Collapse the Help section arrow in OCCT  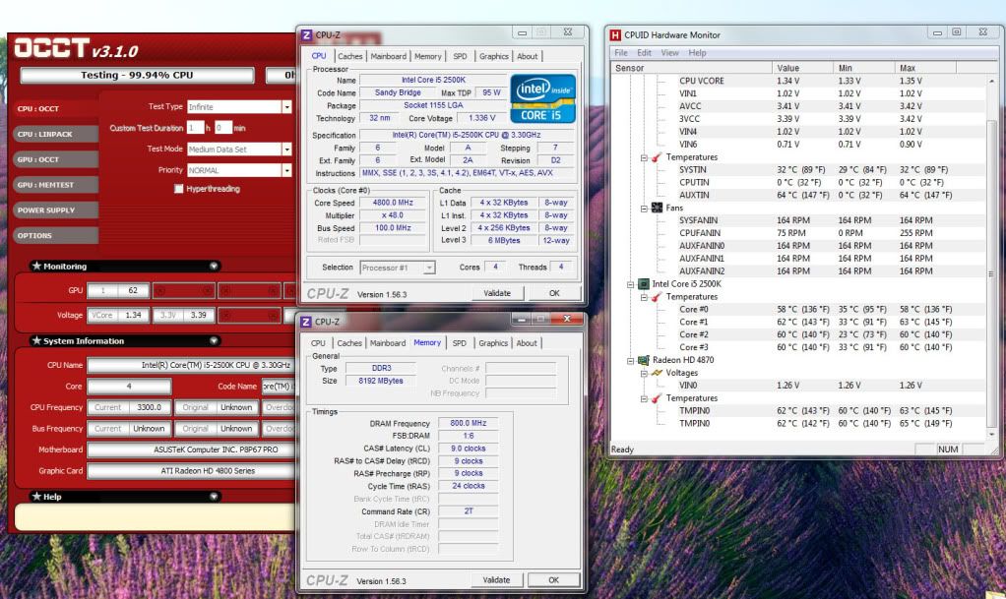click(214, 496)
